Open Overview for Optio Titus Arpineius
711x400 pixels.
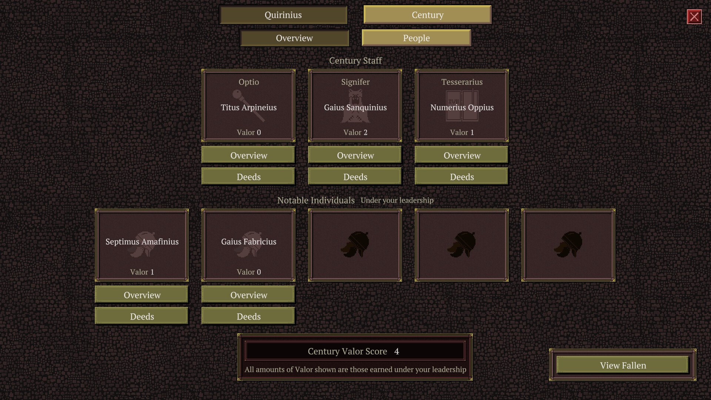pos(248,155)
